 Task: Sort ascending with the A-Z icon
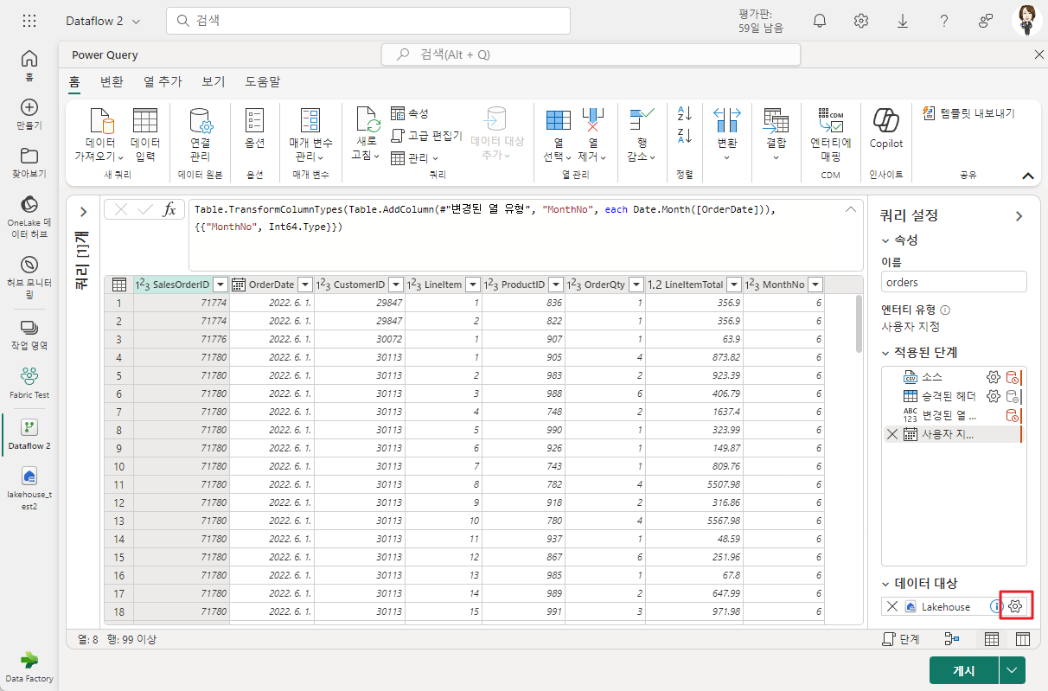tap(684, 113)
